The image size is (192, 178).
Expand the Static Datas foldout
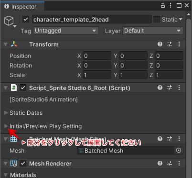[x=6, y=113]
